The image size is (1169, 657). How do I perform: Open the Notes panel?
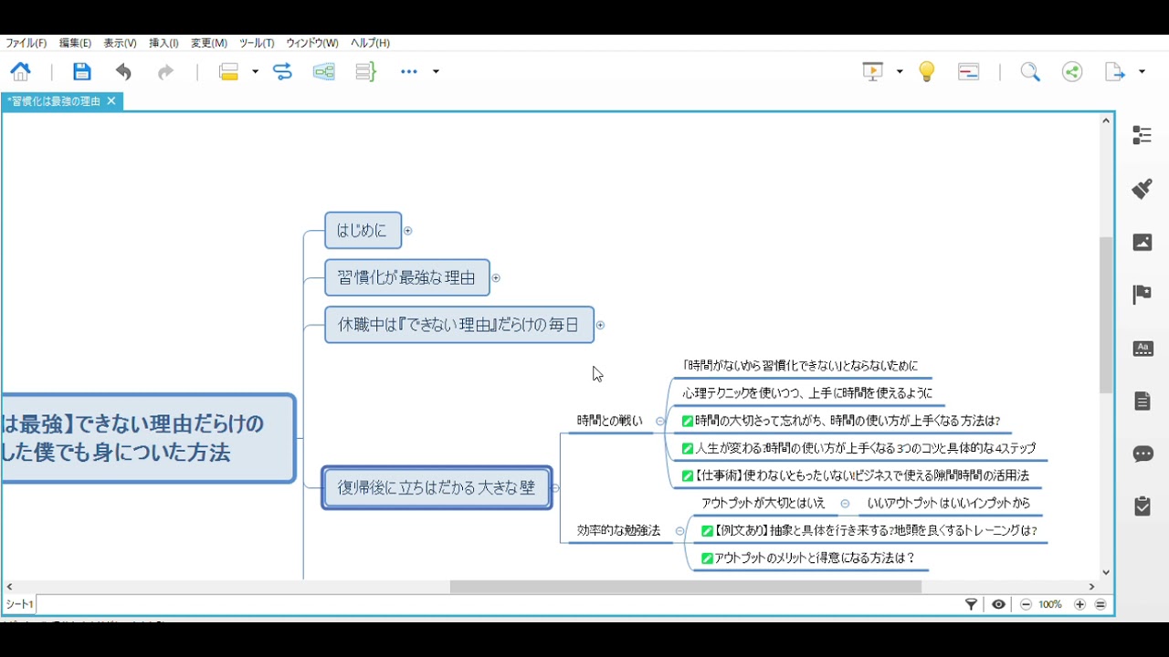pyautogui.click(x=1143, y=401)
